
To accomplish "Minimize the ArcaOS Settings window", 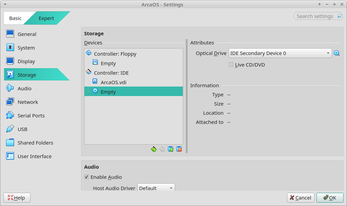I will tap(327, 4).
